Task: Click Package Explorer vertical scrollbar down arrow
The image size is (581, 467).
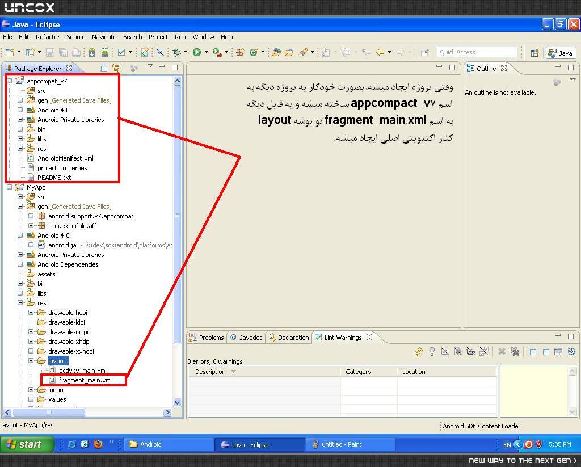Action: point(177,402)
